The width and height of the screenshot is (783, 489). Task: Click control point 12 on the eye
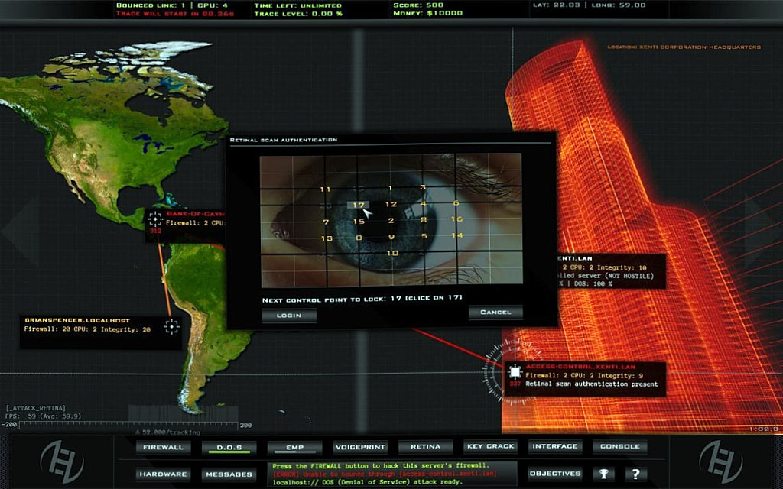pos(391,204)
